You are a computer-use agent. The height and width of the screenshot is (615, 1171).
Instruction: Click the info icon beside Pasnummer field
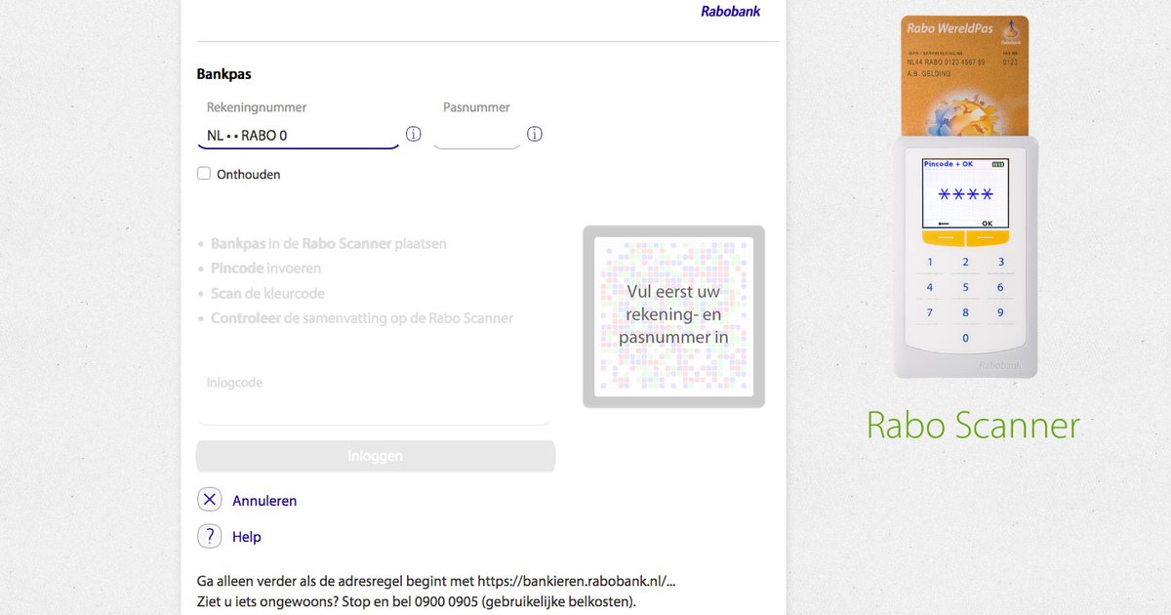coord(535,134)
